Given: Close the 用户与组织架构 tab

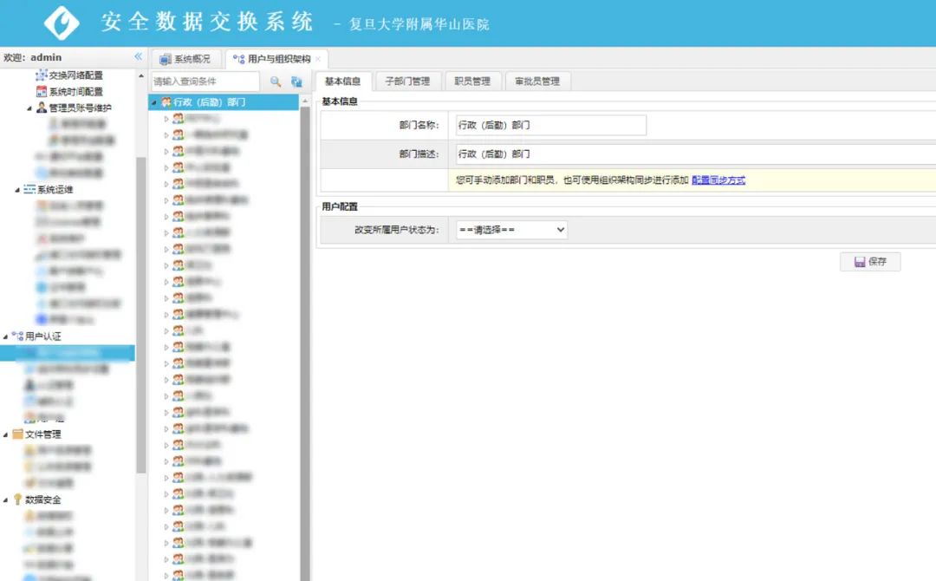Looking at the screenshot, I should (318, 59).
